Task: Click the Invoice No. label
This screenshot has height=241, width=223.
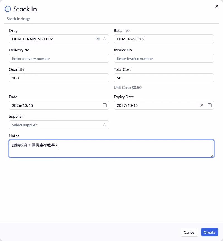Action: click(123, 50)
